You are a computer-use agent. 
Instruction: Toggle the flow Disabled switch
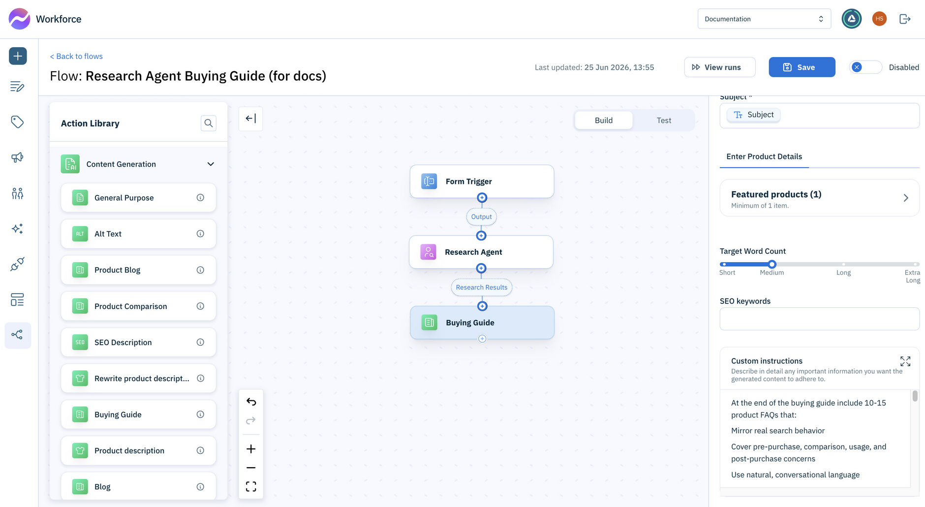[x=865, y=67]
